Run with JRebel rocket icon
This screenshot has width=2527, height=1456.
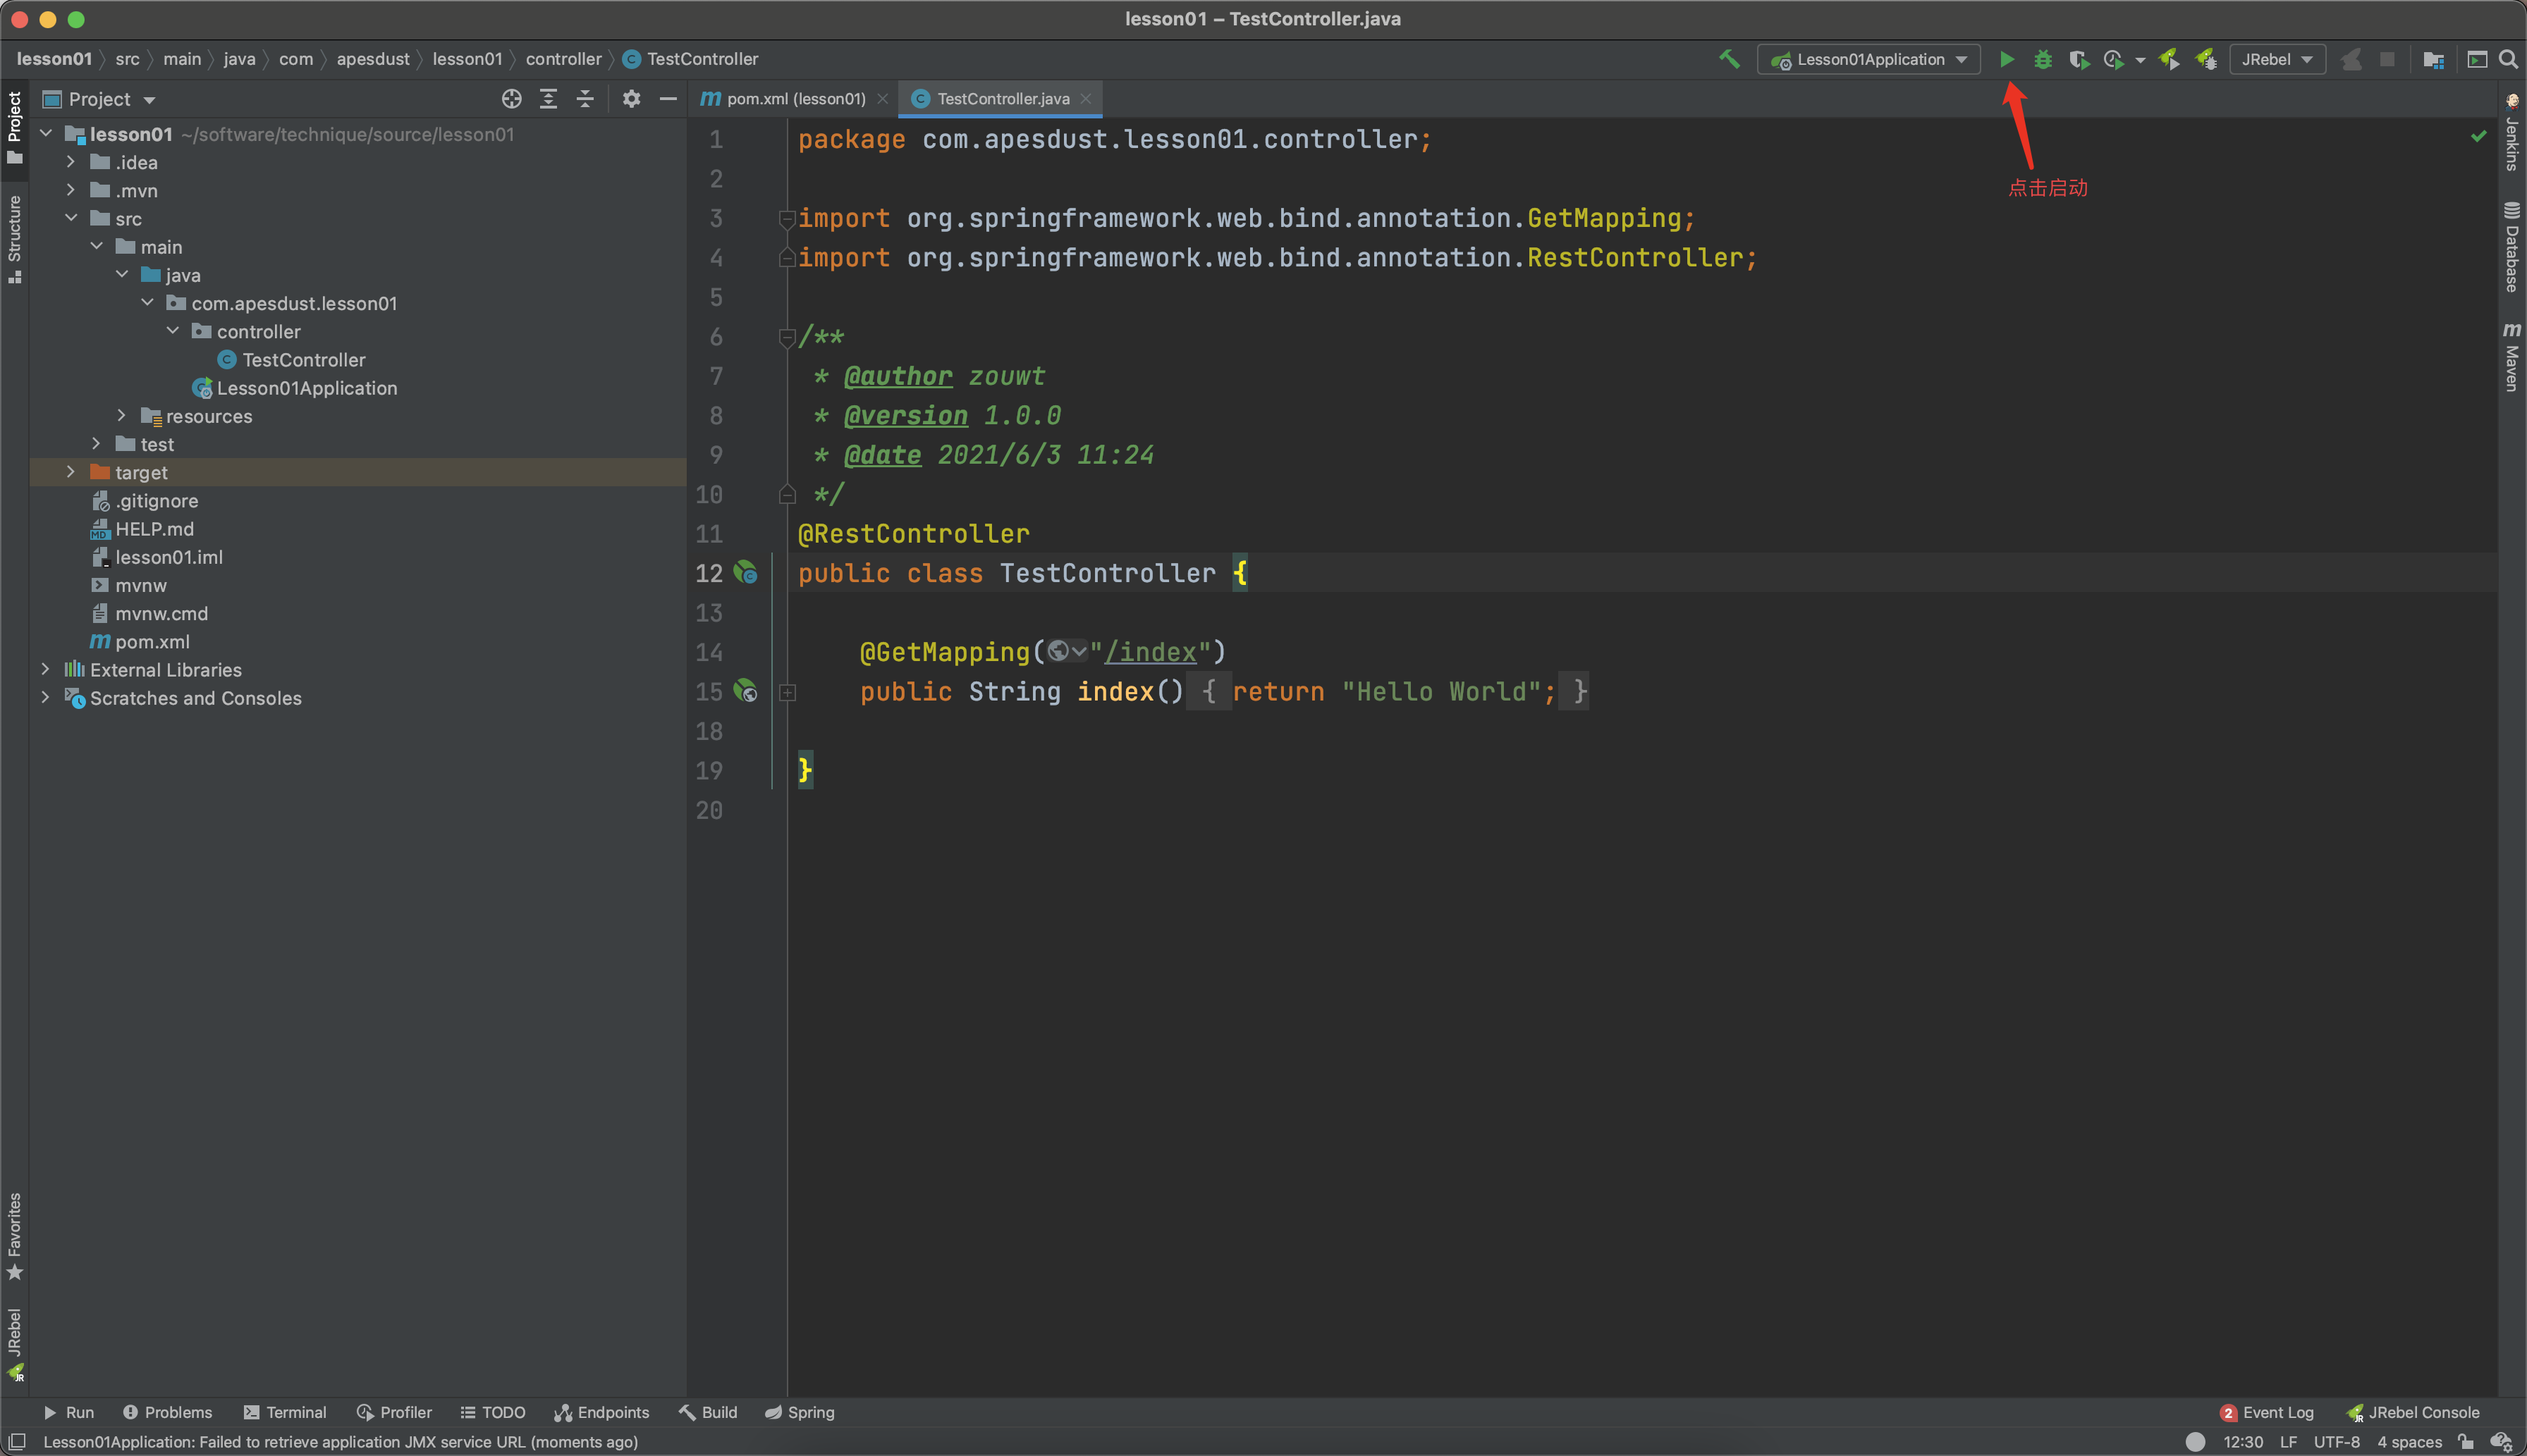pos(2169,59)
